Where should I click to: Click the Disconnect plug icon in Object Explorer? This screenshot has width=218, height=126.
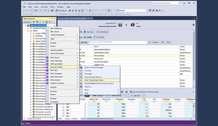(37, 22)
